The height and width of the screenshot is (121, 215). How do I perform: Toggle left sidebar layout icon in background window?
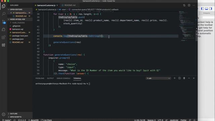point(203,9)
